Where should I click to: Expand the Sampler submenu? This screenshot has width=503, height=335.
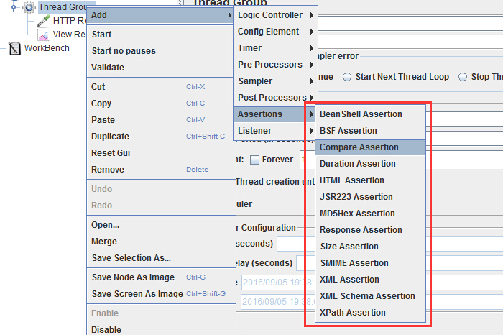pos(275,81)
